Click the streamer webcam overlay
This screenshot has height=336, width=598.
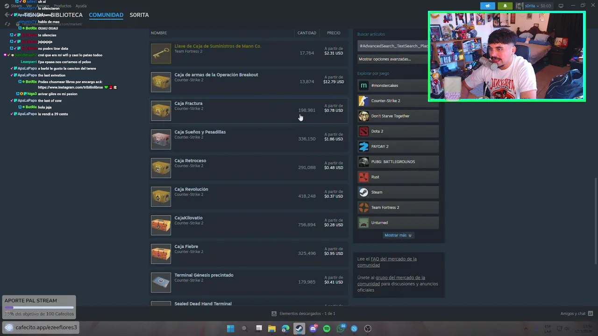[x=506, y=56]
